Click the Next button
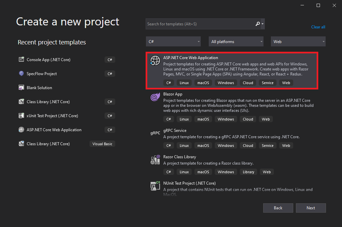Viewport: 342px width, 227px height. click(311, 208)
